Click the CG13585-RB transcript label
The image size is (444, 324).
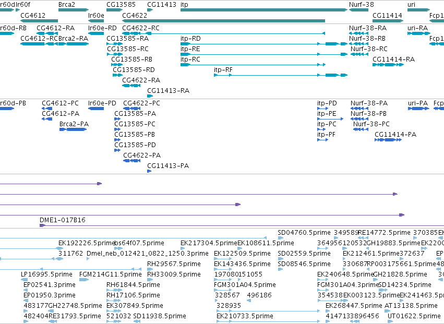point(131,59)
